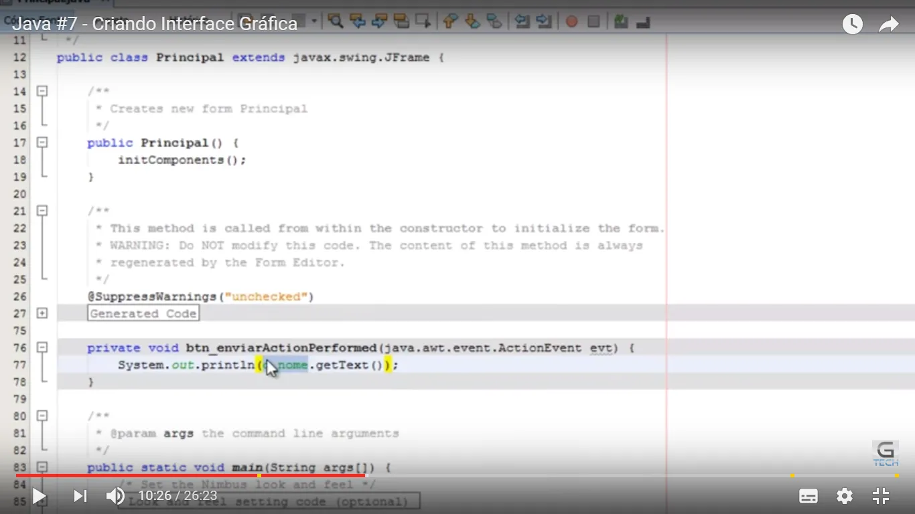
Task: Open video title 'Java #7 - Criando Interface Gráfica'
Action: (x=155, y=24)
